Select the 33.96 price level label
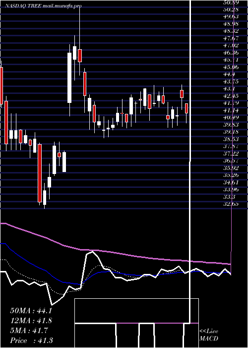Screen dimensions: 248x348 tap(231, 190)
